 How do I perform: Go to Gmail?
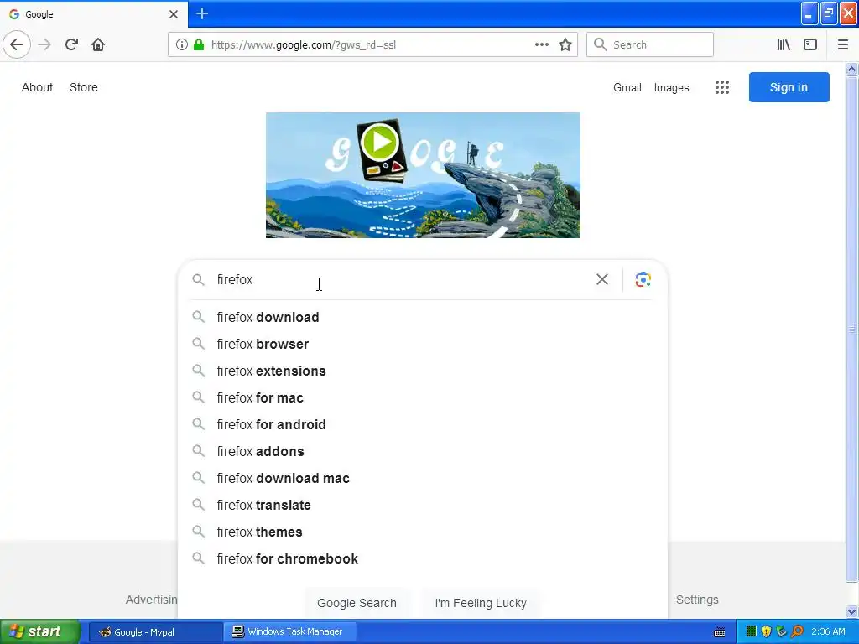(x=627, y=87)
